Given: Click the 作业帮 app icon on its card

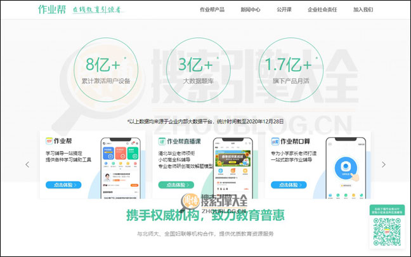Looking at the screenshot, I should [49, 141].
